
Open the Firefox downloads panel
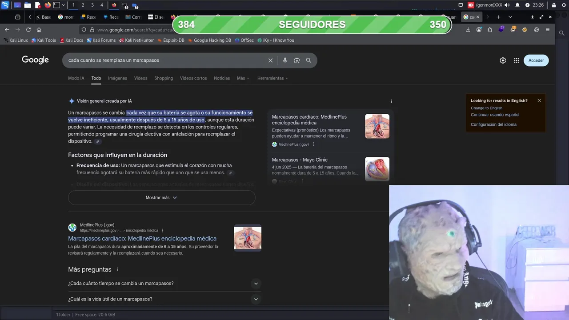click(x=468, y=30)
